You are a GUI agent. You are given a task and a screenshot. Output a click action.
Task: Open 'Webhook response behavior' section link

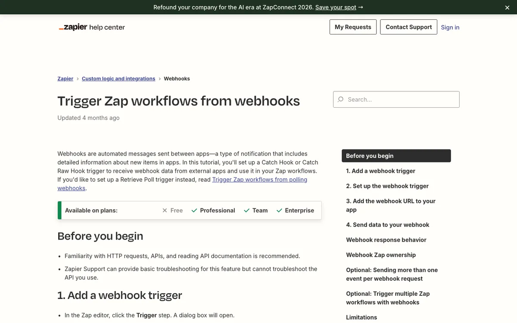(x=386, y=240)
